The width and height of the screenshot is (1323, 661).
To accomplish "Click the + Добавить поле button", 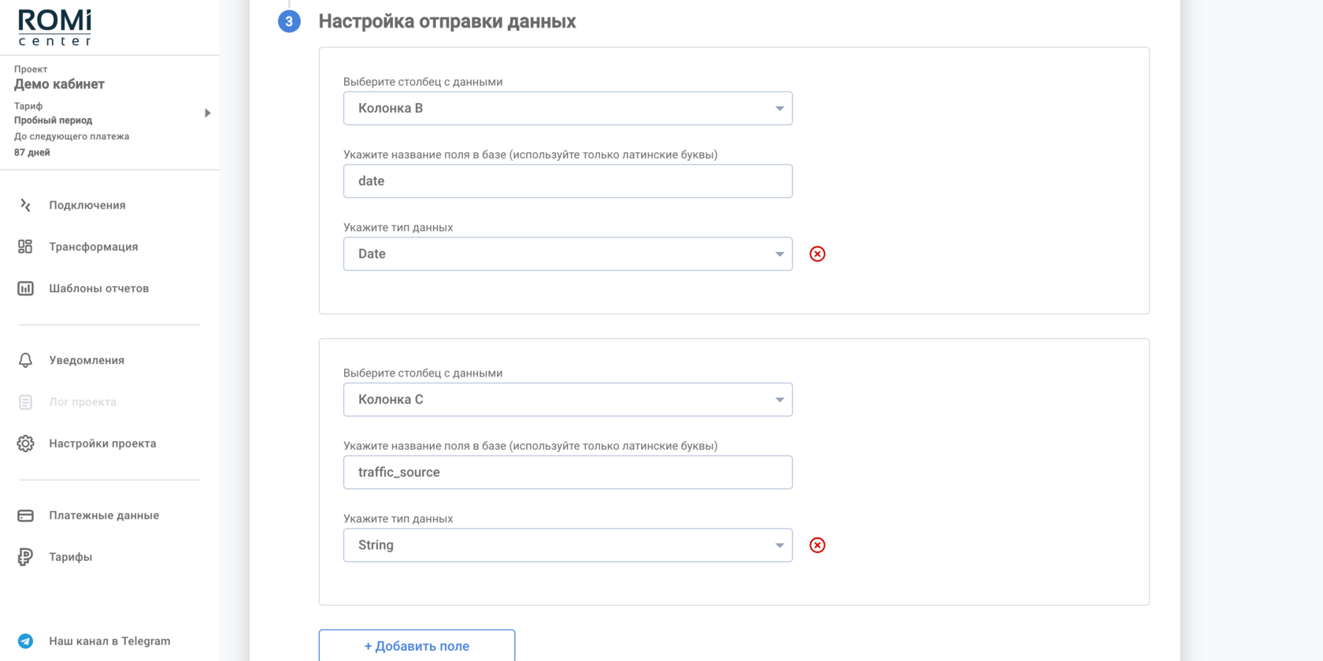I will pyautogui.click(x=417, y=646).
